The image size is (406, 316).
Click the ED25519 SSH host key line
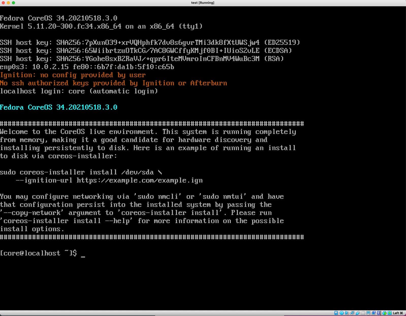(x=150, y=43)
